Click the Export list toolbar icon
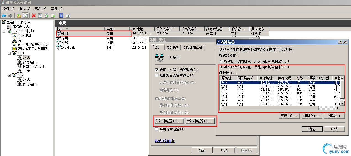Viewport: 351px width, 156px height. coord(53,16)
